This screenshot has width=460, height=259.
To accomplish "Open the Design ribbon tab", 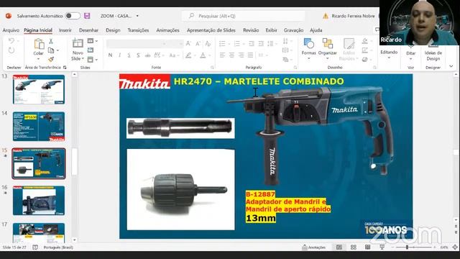I will pyautogui.click(x=113, y=30).
